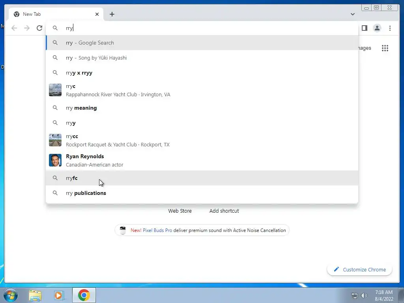
Task: Open the side panel icon
Action: (x=364, y=28)
